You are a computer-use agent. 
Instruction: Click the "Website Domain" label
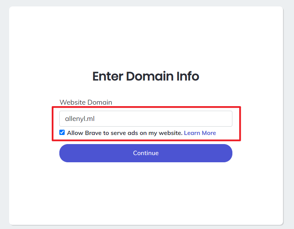[86, 102]
